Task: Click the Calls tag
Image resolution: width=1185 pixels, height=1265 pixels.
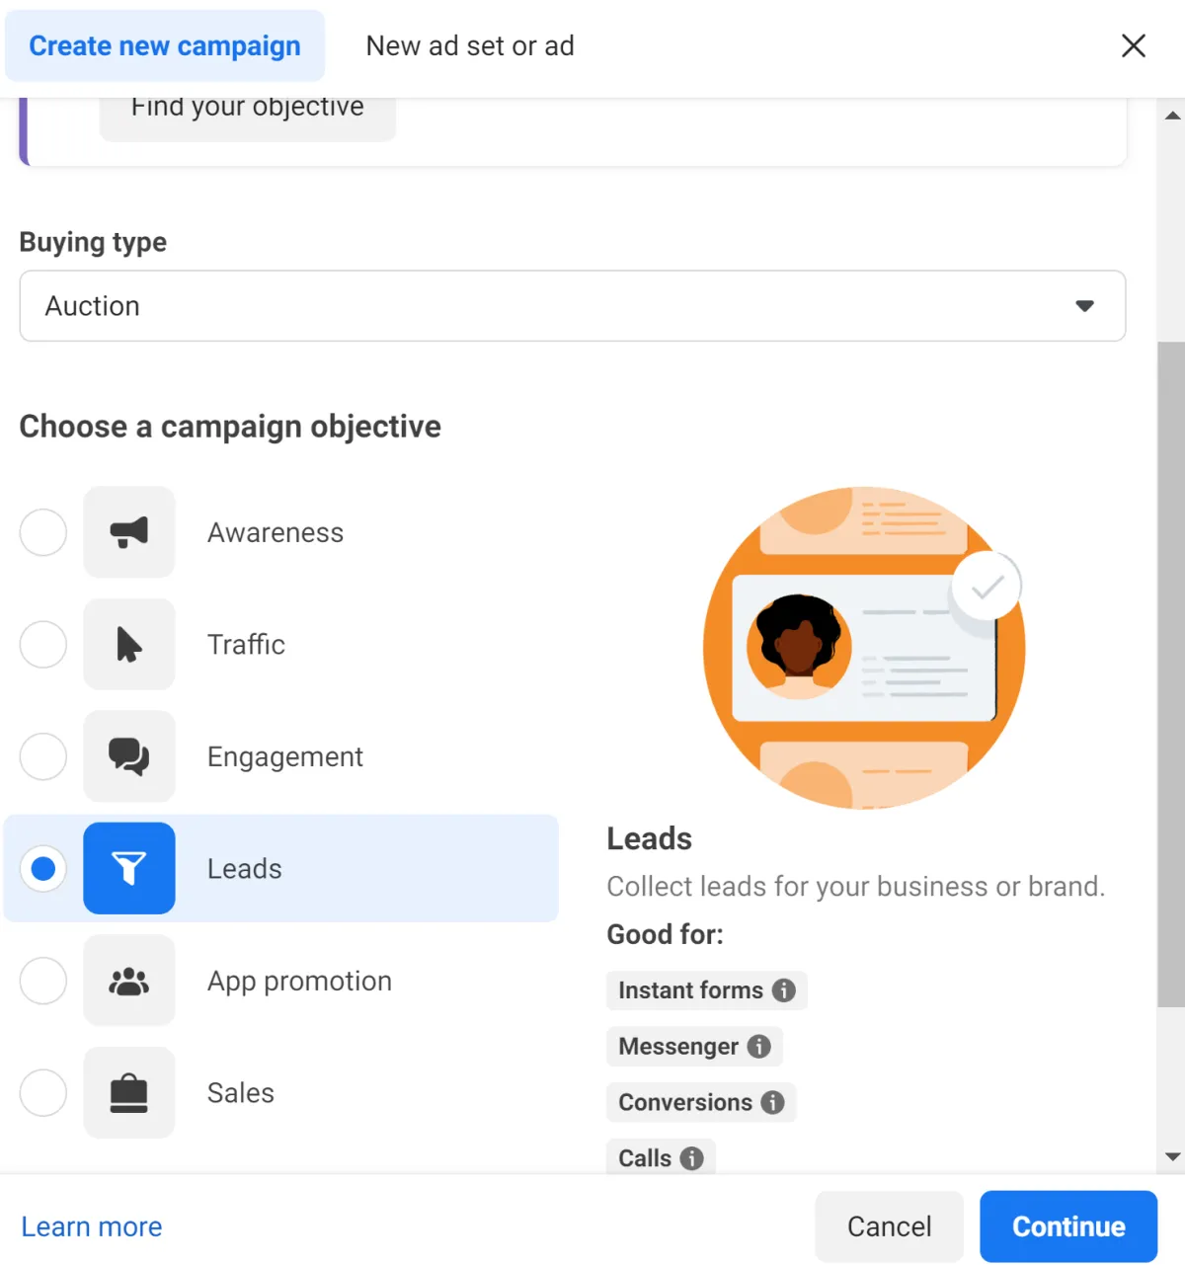Action: (661, 1158)
